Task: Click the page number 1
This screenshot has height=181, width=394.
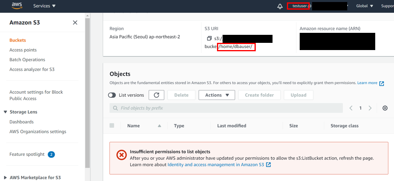Action: point(360,108)
